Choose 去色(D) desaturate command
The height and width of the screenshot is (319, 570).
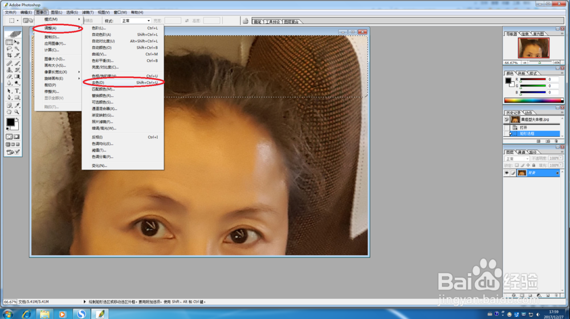click(x=123, y=83)
